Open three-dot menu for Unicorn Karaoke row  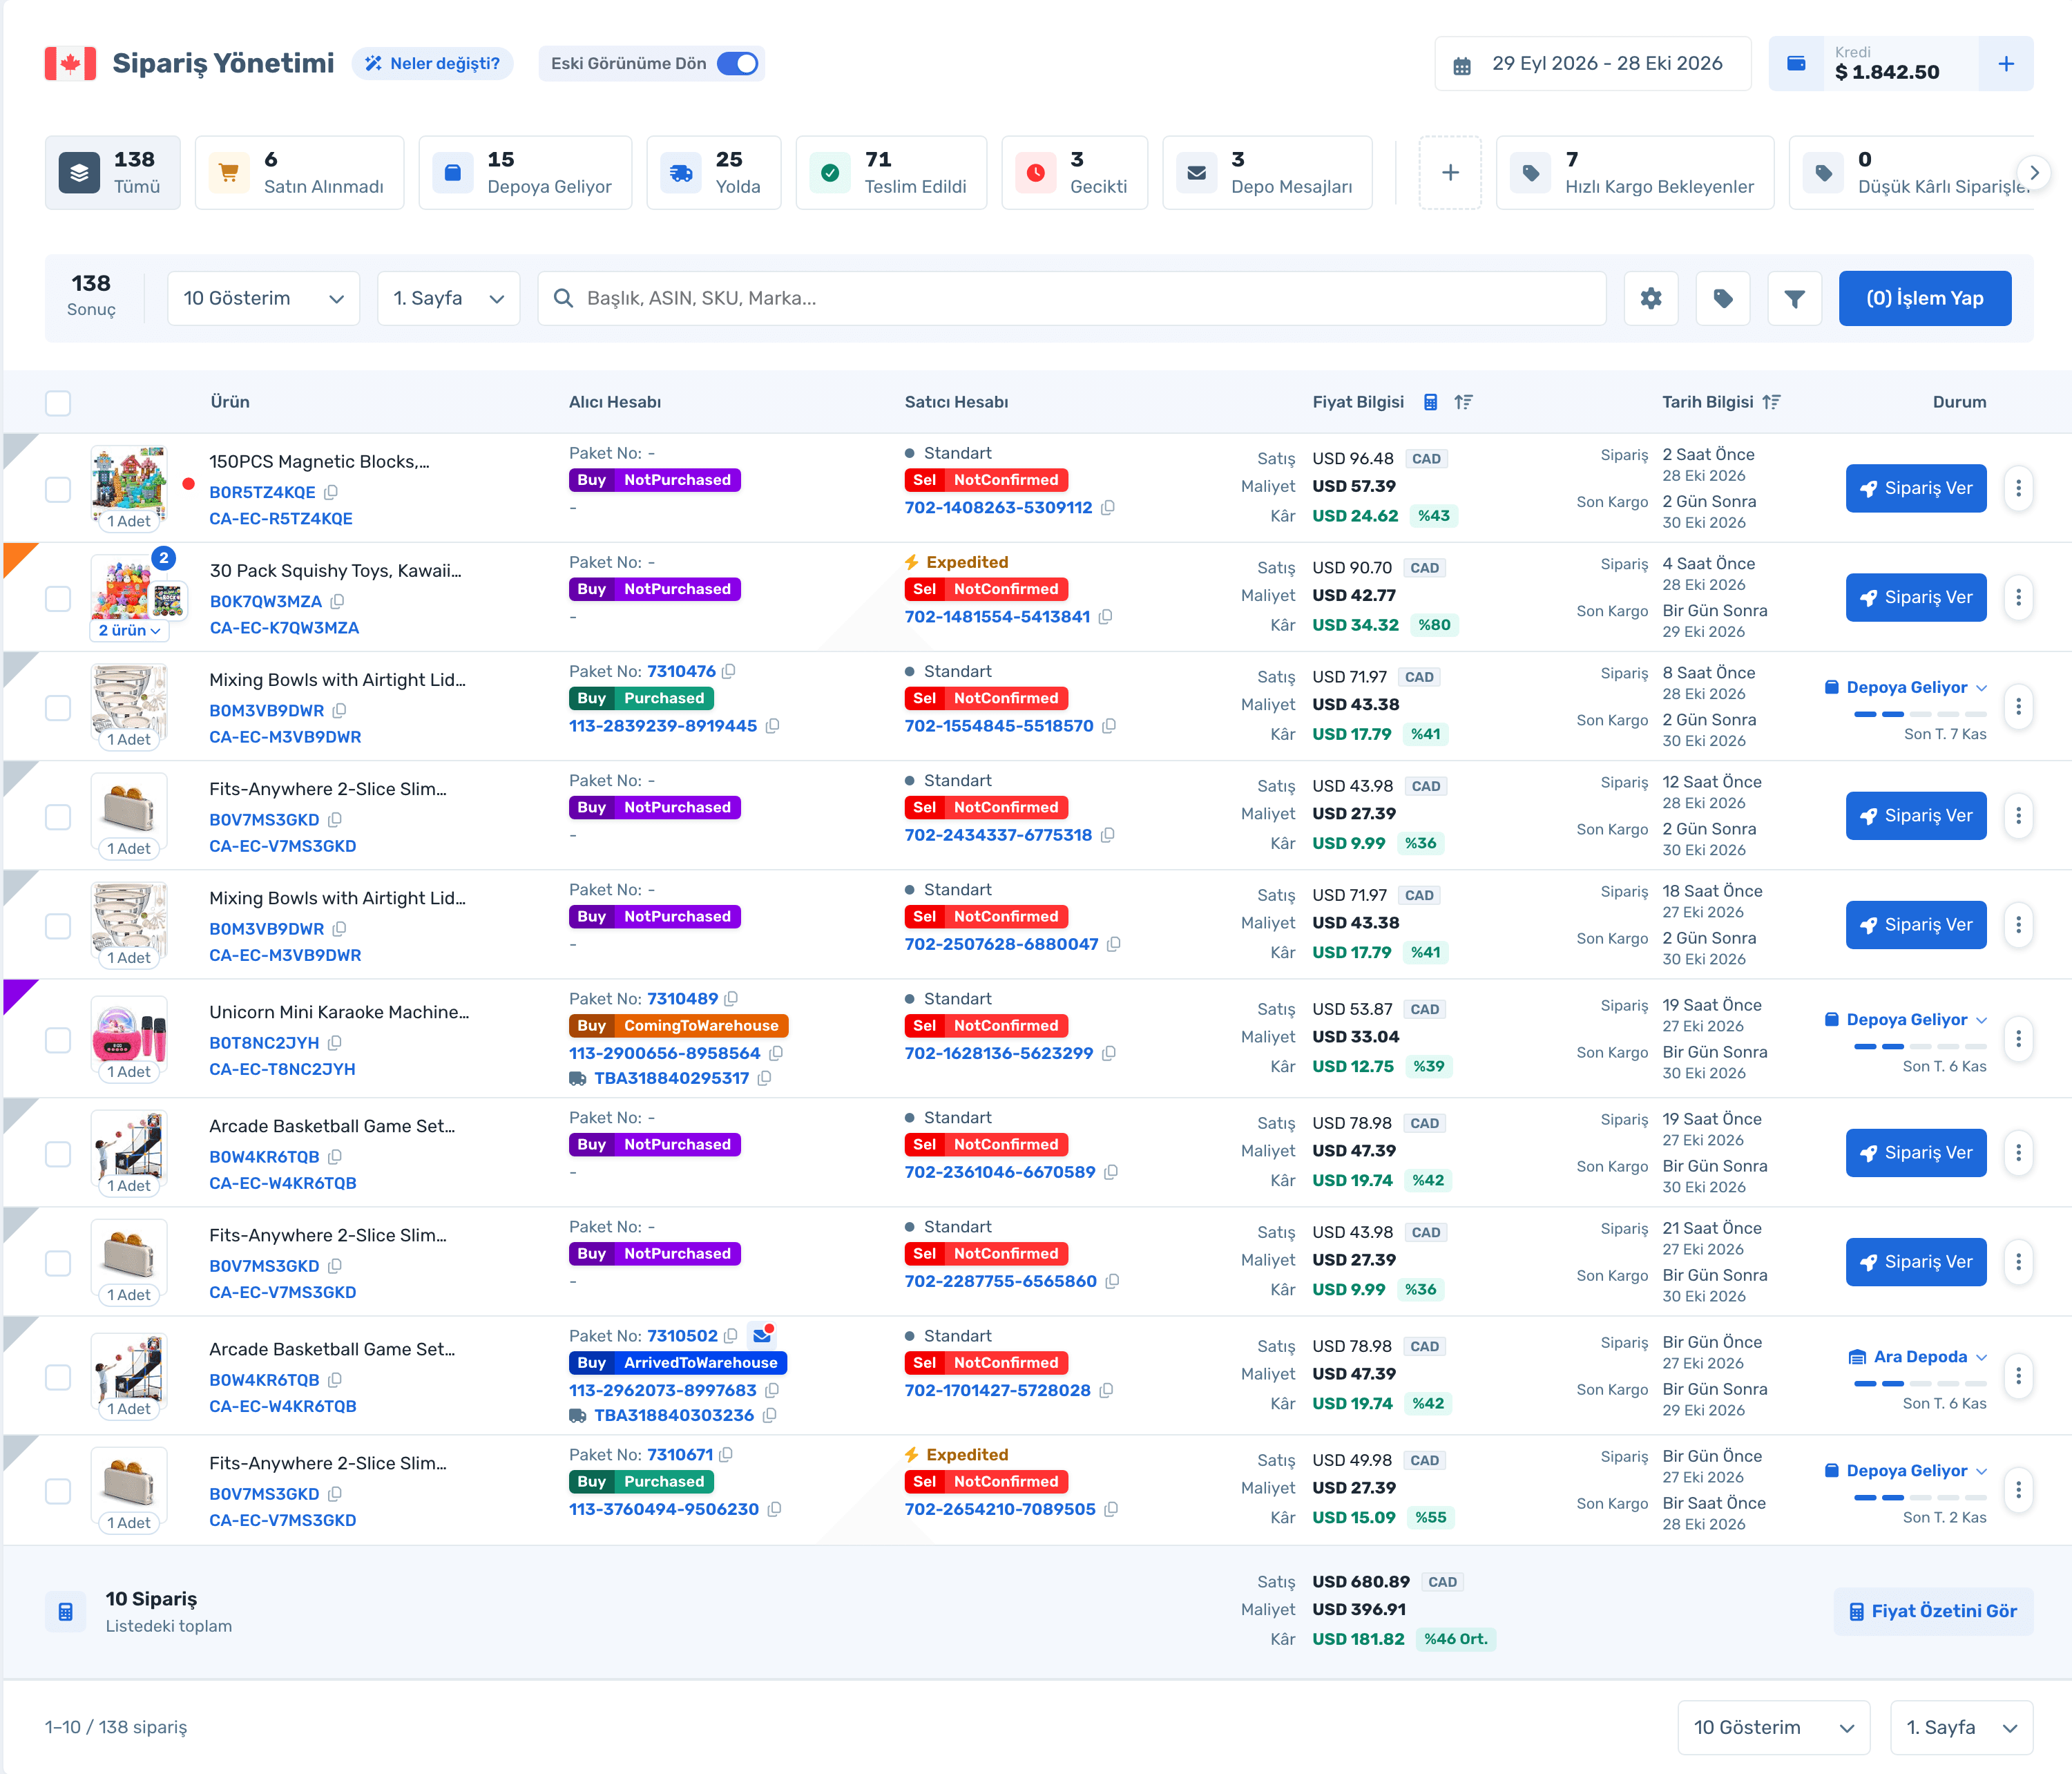(2019, 1039)
